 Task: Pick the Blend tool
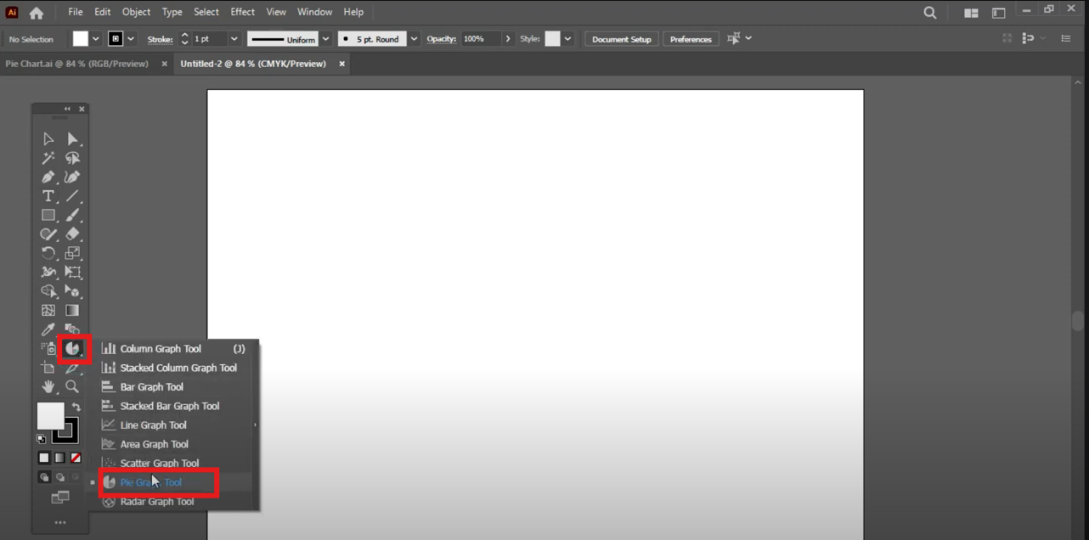(72, 329)
